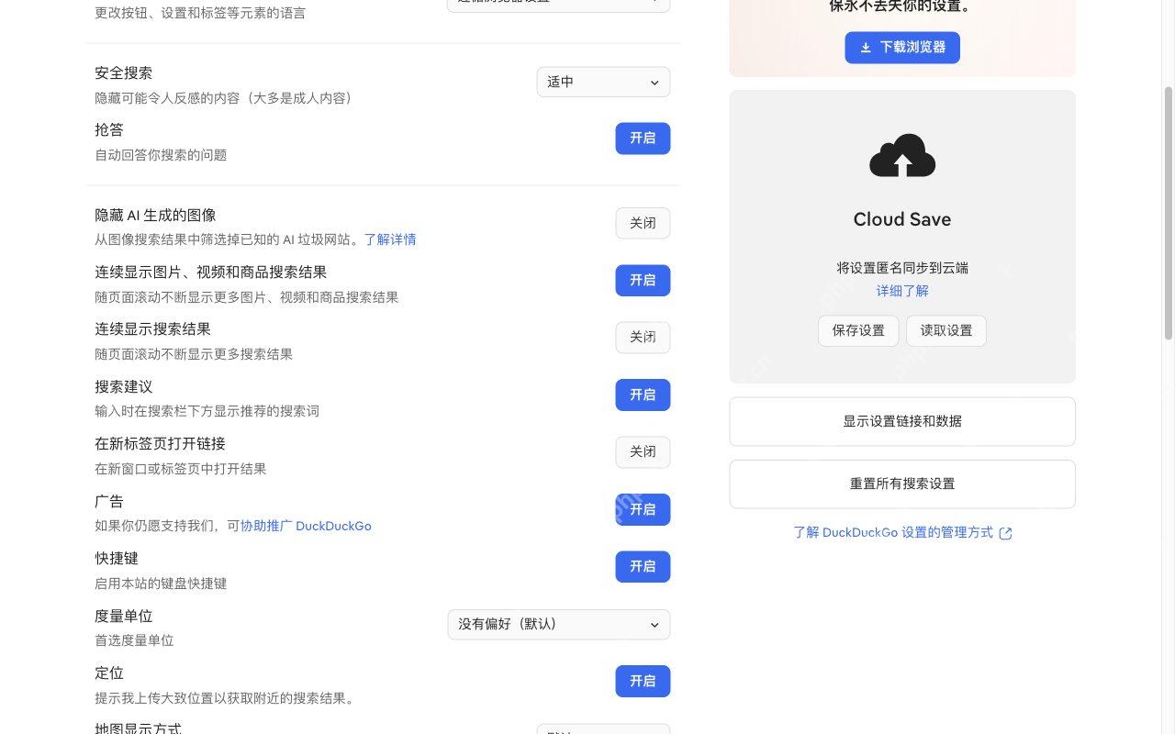Viewport: 1175px width, 734px height.
Task: Click 输入时在搜索栏下方显示推荐的搜索词 text
Action: [x=207, y=411]
